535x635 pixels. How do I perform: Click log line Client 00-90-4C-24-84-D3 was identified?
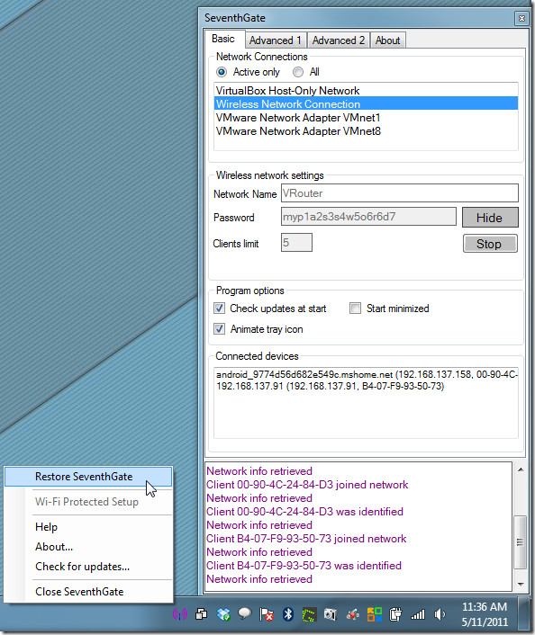coord(304,512)
